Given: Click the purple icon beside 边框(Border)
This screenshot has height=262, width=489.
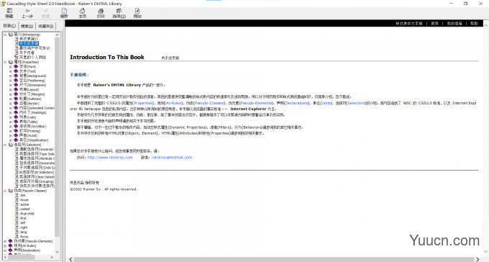Looking at the screenshot, I should [x=16, y=104].
